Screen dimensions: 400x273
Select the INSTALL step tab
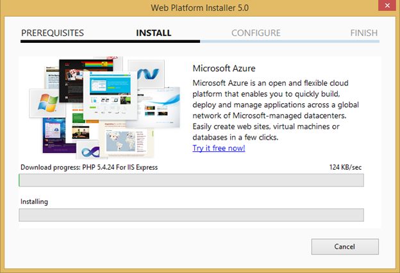(x=154, y=33)
